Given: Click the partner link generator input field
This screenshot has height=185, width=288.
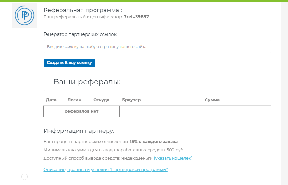Looking at the screenshot, I should (158, 46).
